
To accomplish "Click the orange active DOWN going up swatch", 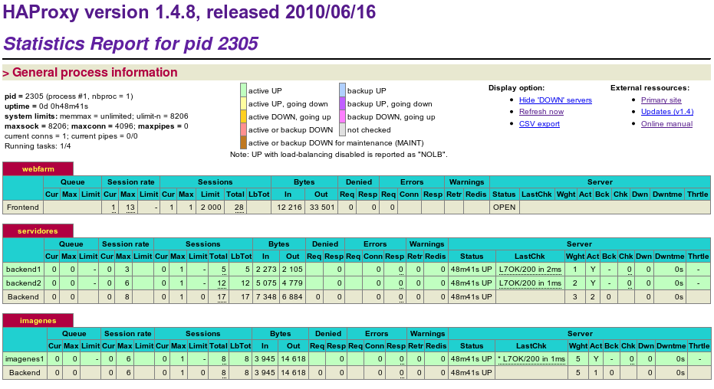I will point(244,117).
